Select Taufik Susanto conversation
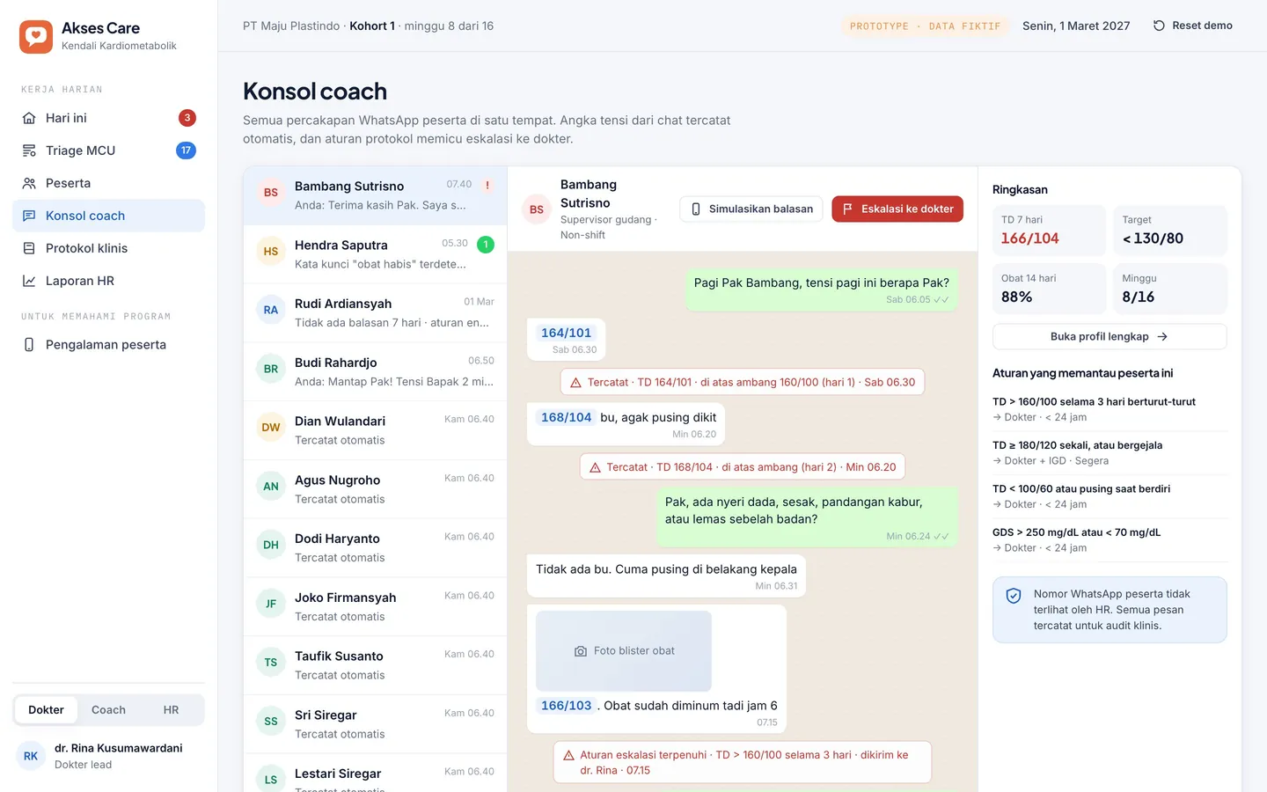This screenshot has height=792, width=1267. point(375,666)
